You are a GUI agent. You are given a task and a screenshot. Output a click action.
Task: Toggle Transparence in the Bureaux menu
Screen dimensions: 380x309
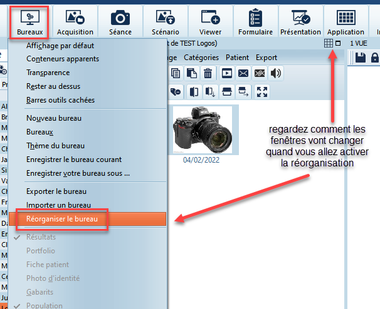click(48, 72)
